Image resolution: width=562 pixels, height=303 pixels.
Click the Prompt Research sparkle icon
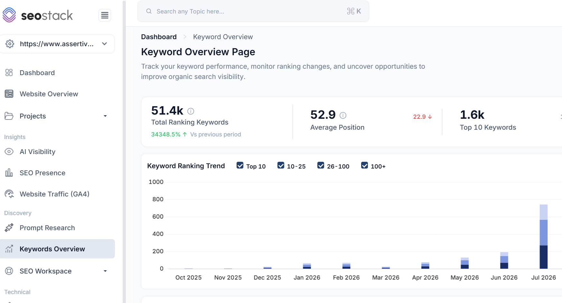9,228
